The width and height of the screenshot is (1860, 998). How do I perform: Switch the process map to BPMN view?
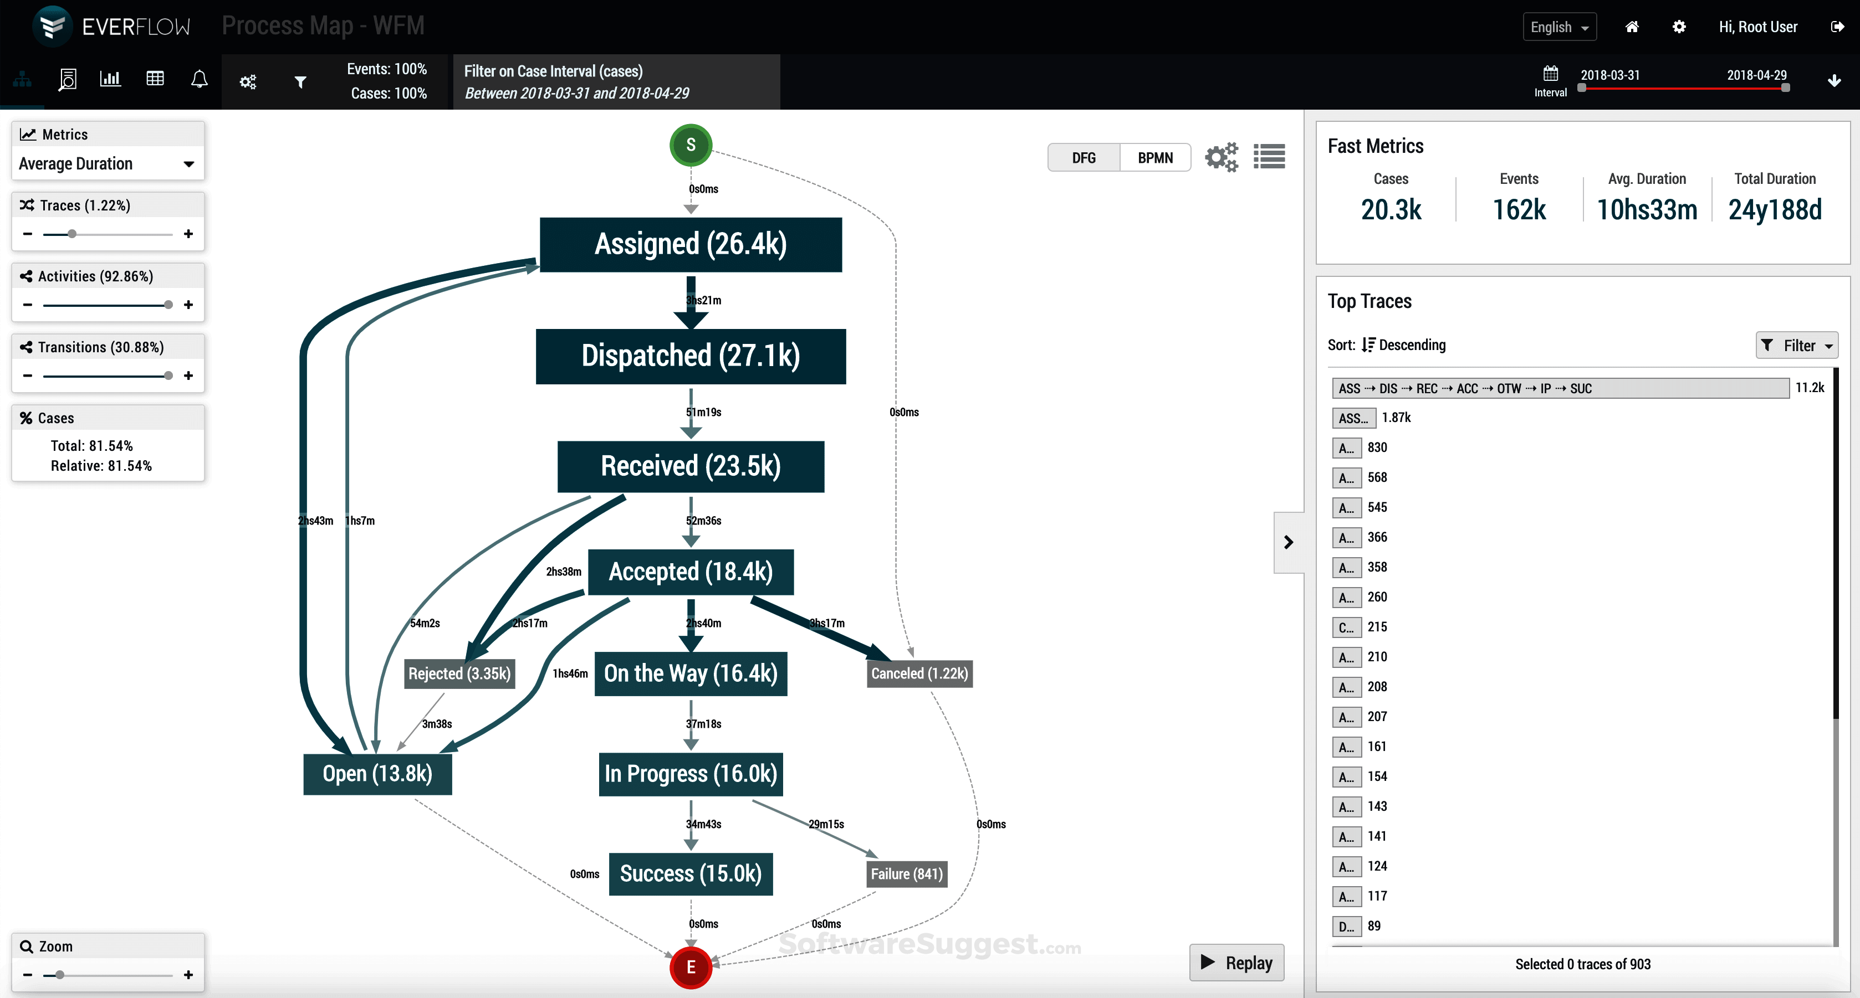[x=1155, y=157]
